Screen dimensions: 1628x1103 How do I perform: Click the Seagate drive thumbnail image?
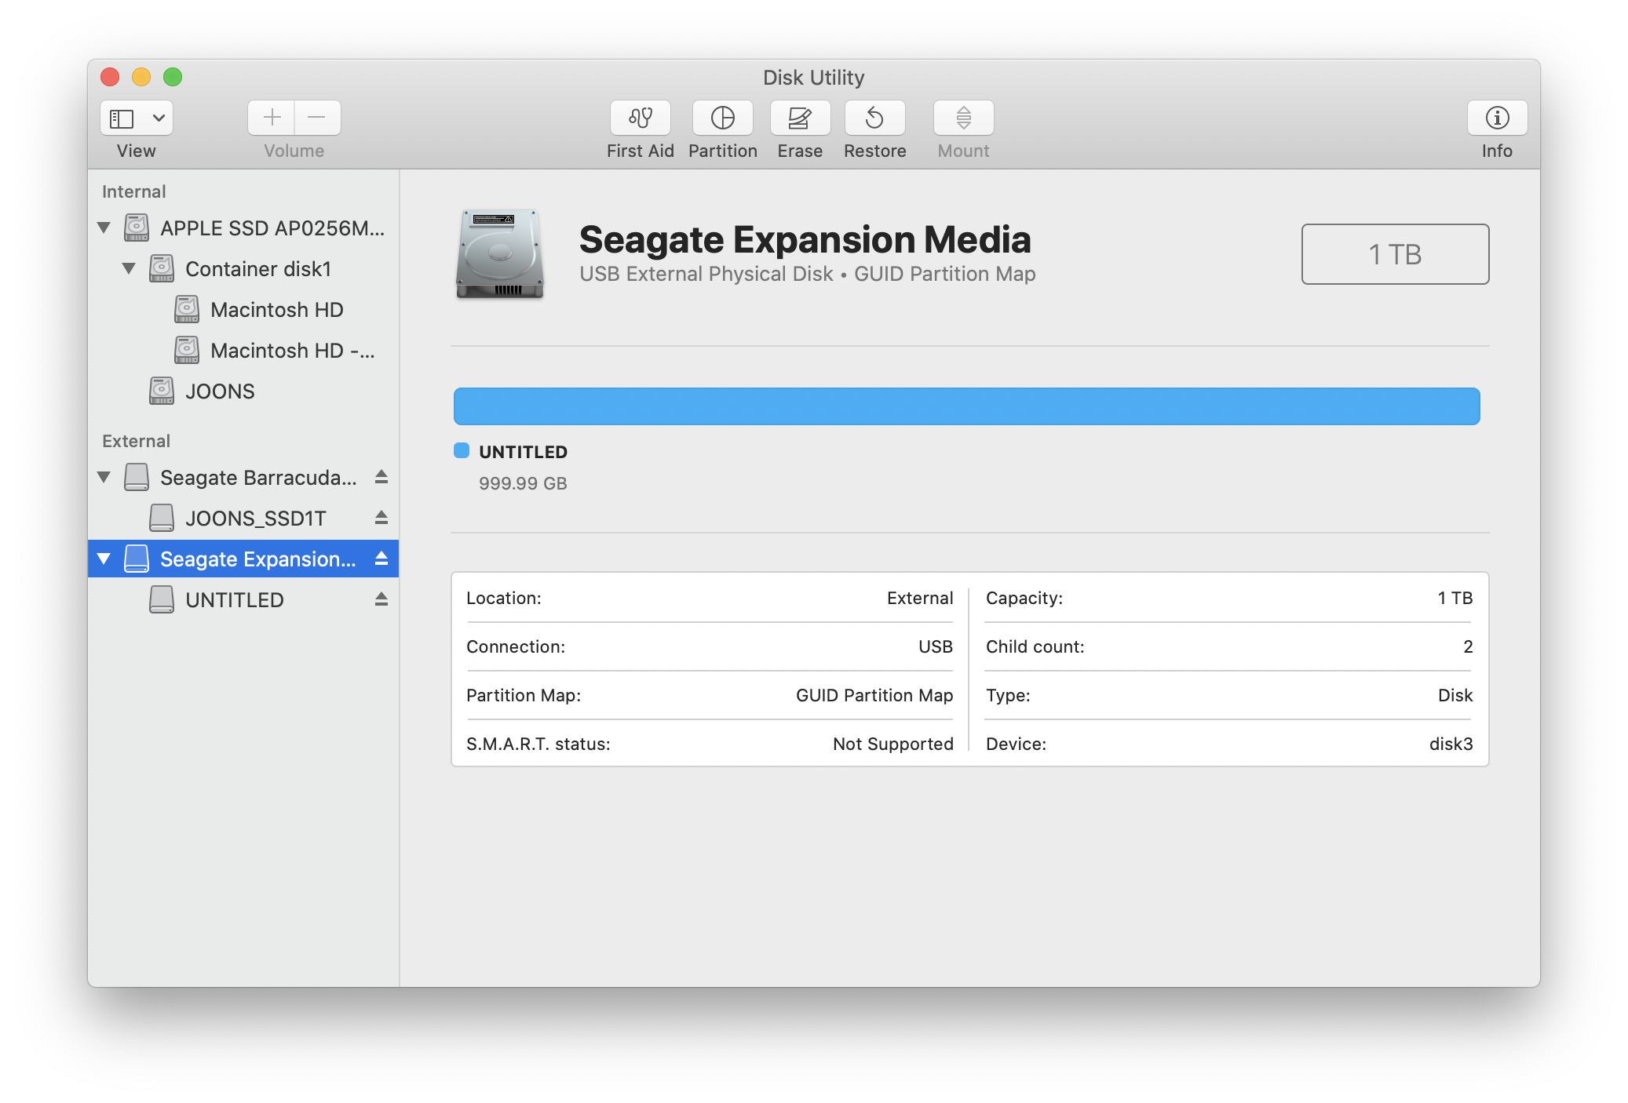coord(500,253)
